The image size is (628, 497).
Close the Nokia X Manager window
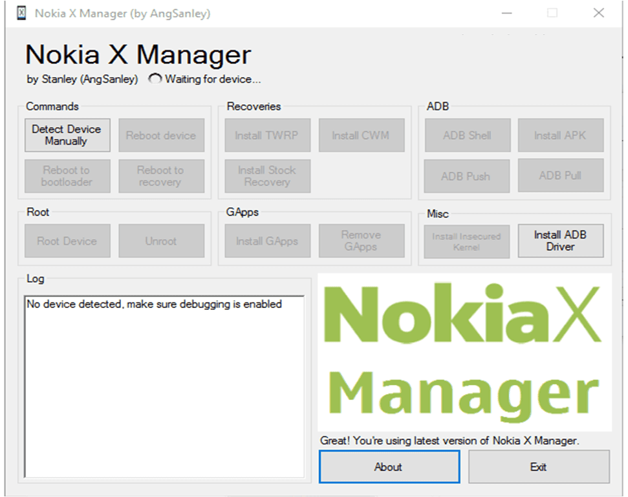[599, 13]
